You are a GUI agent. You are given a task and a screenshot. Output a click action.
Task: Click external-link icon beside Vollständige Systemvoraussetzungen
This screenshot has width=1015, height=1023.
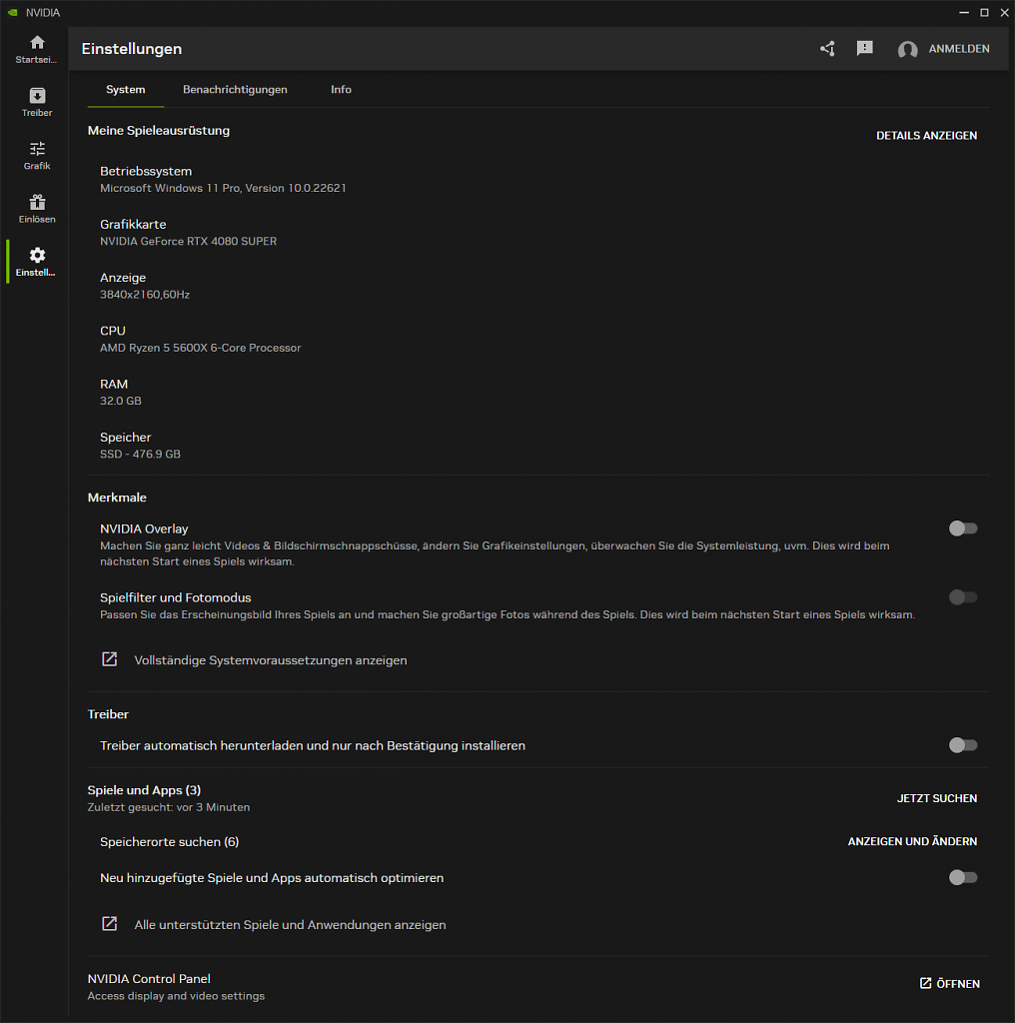click(x=110, y=659)
